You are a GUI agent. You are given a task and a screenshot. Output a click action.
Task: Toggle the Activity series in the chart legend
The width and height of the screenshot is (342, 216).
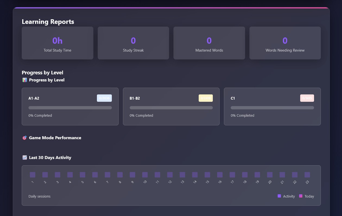[286, 196]
